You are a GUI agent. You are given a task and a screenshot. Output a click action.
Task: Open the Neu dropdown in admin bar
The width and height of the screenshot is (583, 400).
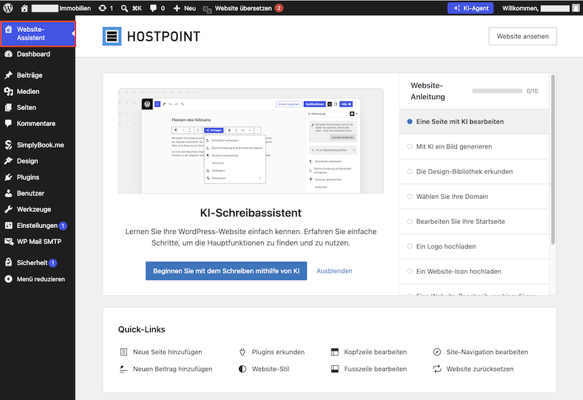(x=185, y=8)
